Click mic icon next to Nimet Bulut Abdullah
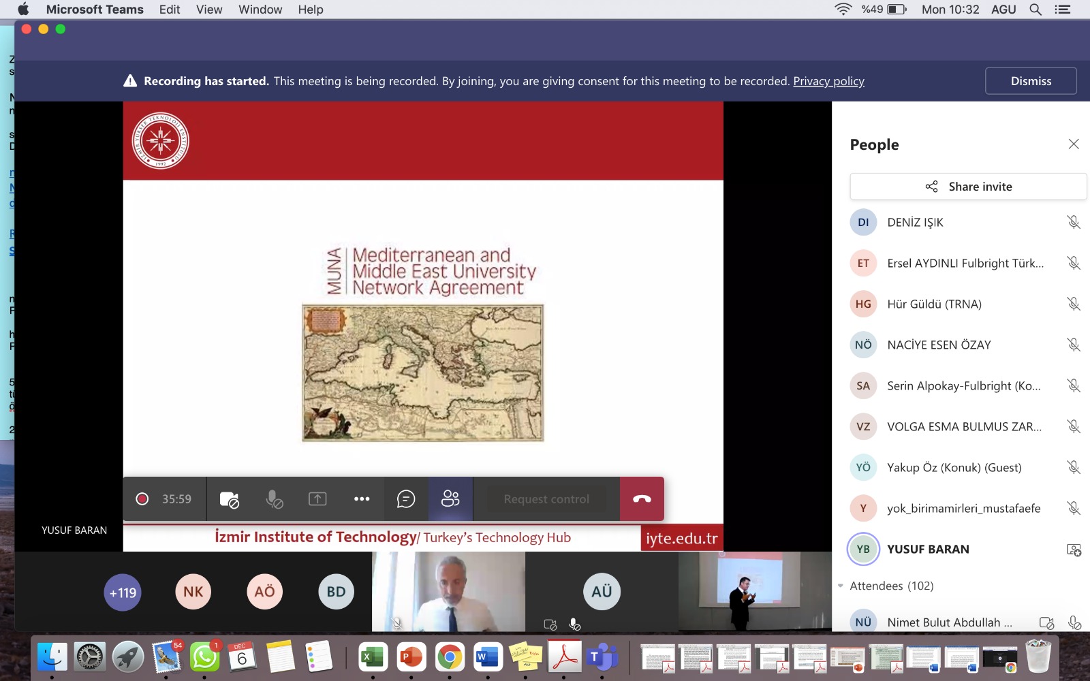The height and width of the screenshot is (681, 1090). [1074, 622]
